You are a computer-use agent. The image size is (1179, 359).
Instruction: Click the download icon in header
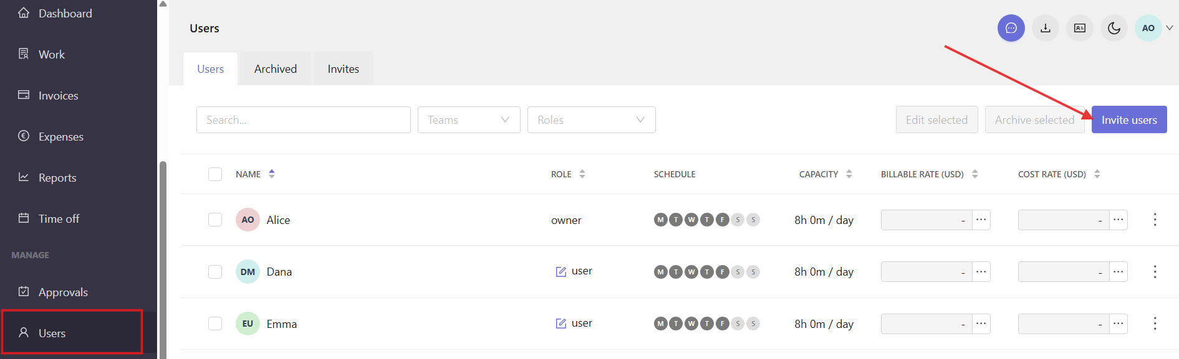[1046, 28]
